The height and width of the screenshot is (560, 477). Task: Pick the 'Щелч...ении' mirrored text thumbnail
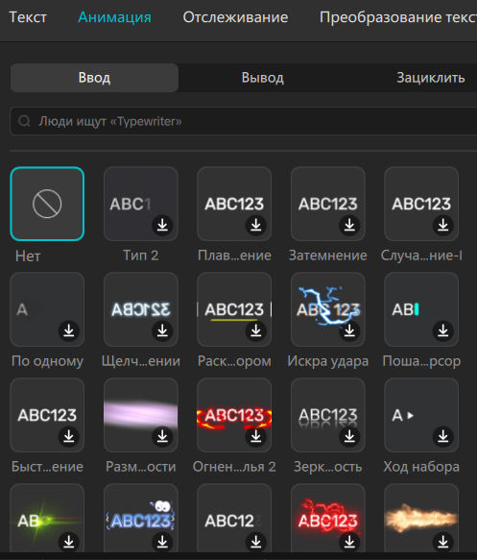(141, 309)
